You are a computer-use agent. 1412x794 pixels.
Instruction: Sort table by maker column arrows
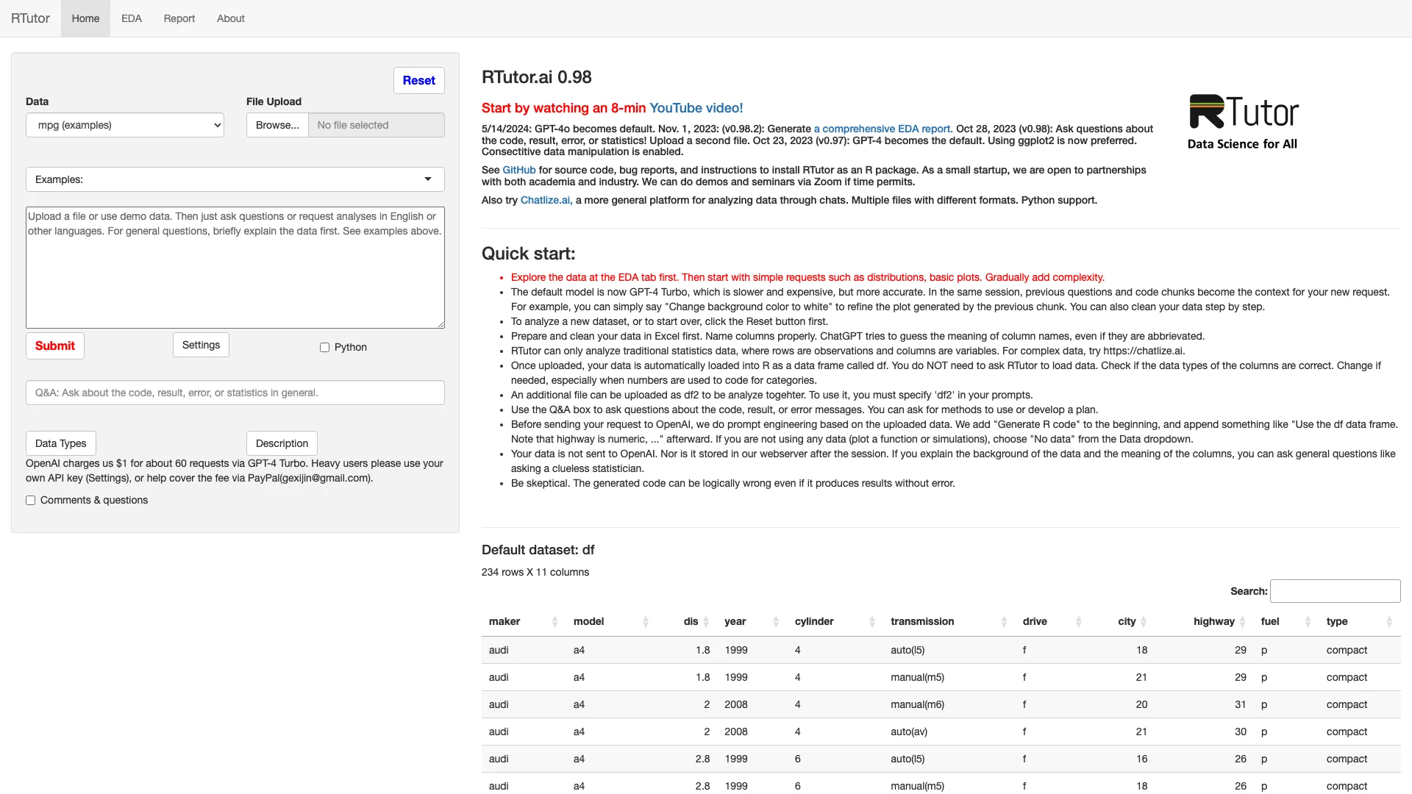(555, 622)
